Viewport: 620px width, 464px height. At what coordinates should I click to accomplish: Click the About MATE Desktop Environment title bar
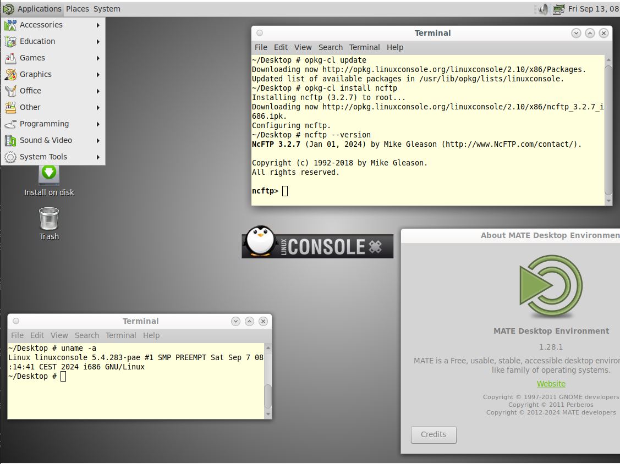[x=511, y=235]
